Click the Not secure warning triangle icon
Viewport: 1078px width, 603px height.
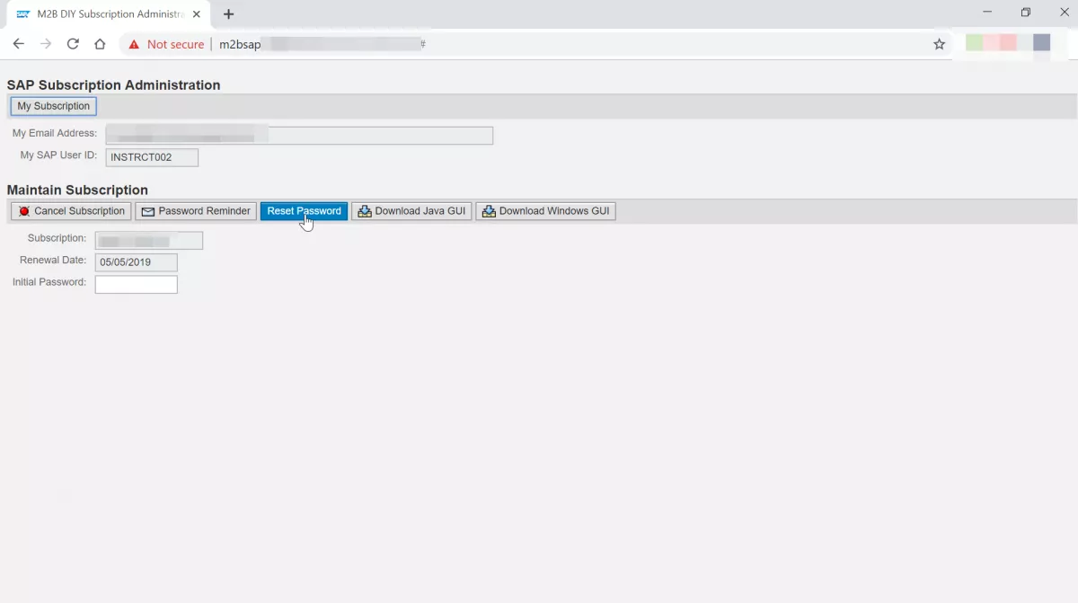134,44
